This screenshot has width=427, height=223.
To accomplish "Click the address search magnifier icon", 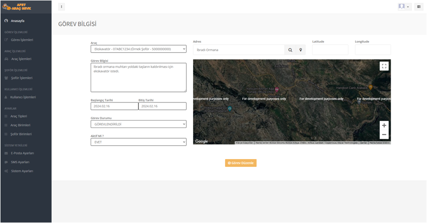I will tap(290, 50).
